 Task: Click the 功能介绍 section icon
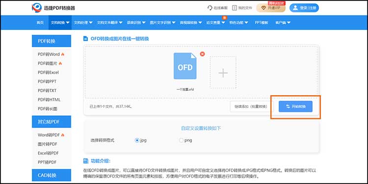point(86,161)
